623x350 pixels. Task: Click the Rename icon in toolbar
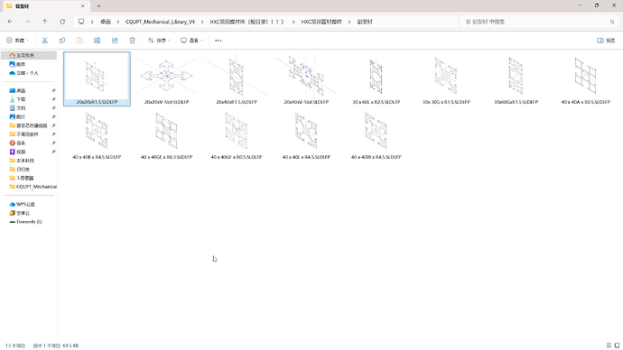[x=97, y=41]
